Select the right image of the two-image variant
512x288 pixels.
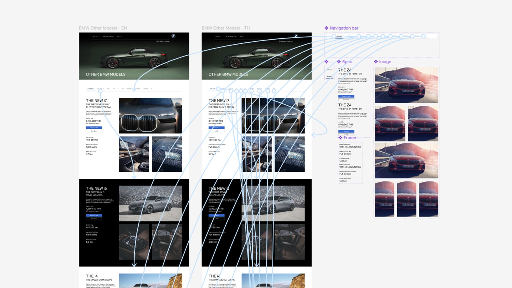tap(423, 123)
